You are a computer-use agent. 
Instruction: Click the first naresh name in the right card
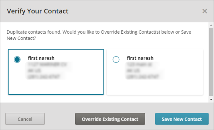click(x=140, y=58)
